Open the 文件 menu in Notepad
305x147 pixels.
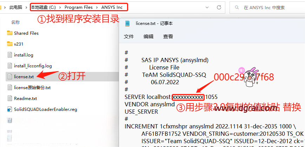point(129,36)
